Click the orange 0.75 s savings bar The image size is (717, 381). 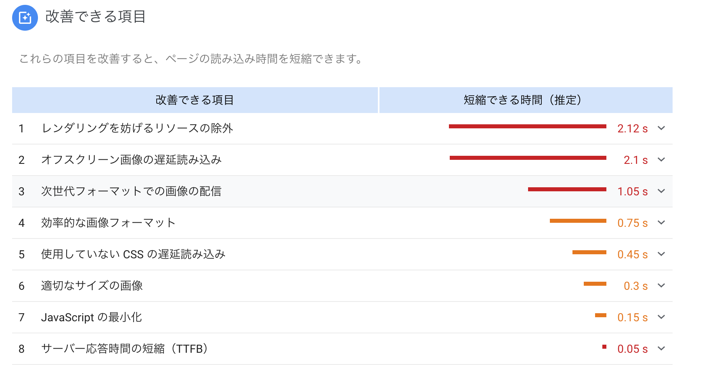578,221
